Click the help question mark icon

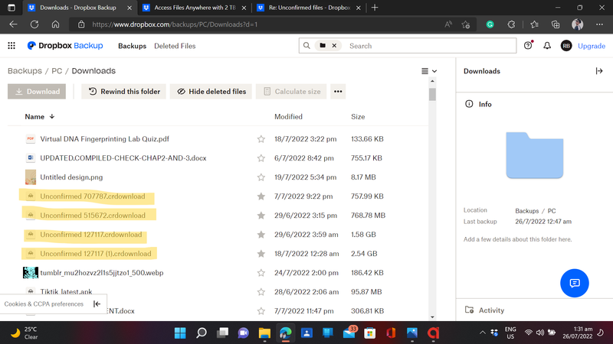tap(528, 46)
